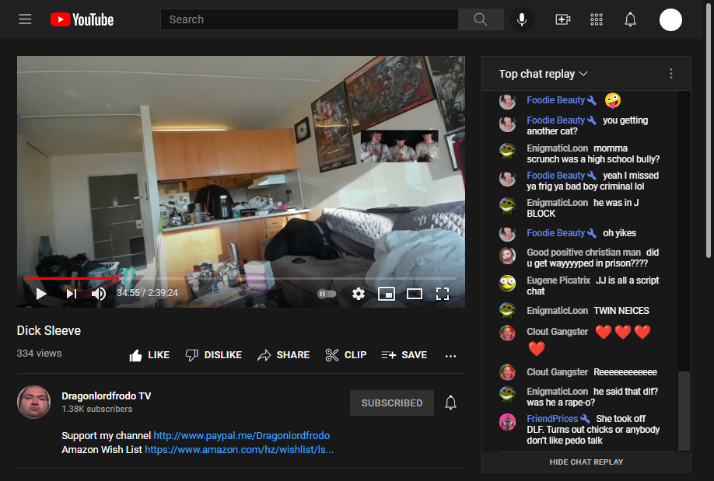Open chat options three-dot menu
The width and height of the screenshot is (714, 481).
coord(670,74)
